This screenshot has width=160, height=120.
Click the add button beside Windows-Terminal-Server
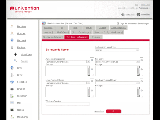[x=142, y=81]
